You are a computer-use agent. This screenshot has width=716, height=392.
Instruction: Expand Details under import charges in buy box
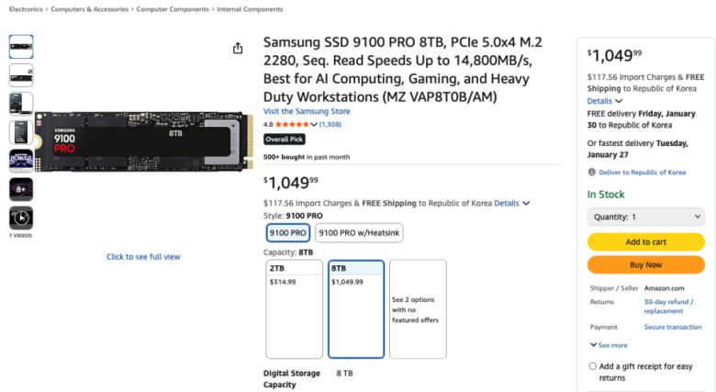click(605, 101)
